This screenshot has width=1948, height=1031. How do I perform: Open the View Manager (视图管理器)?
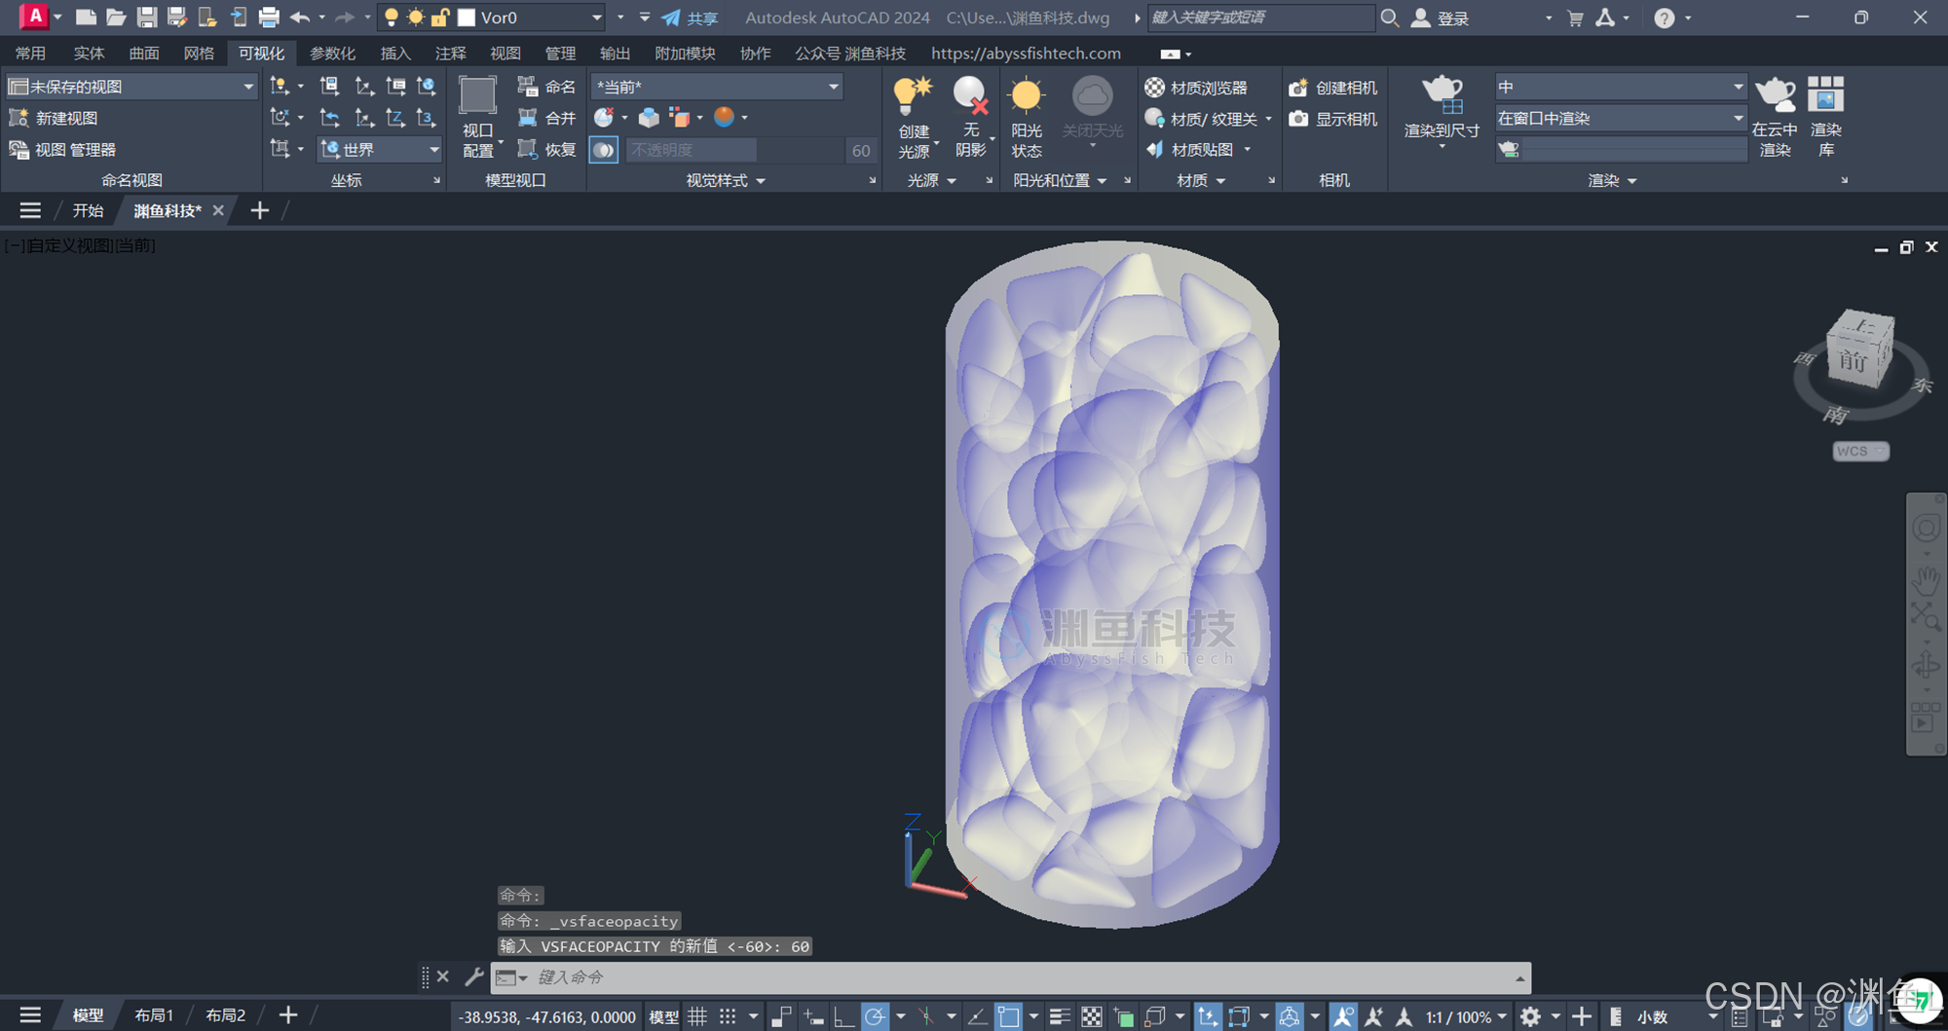62,149
